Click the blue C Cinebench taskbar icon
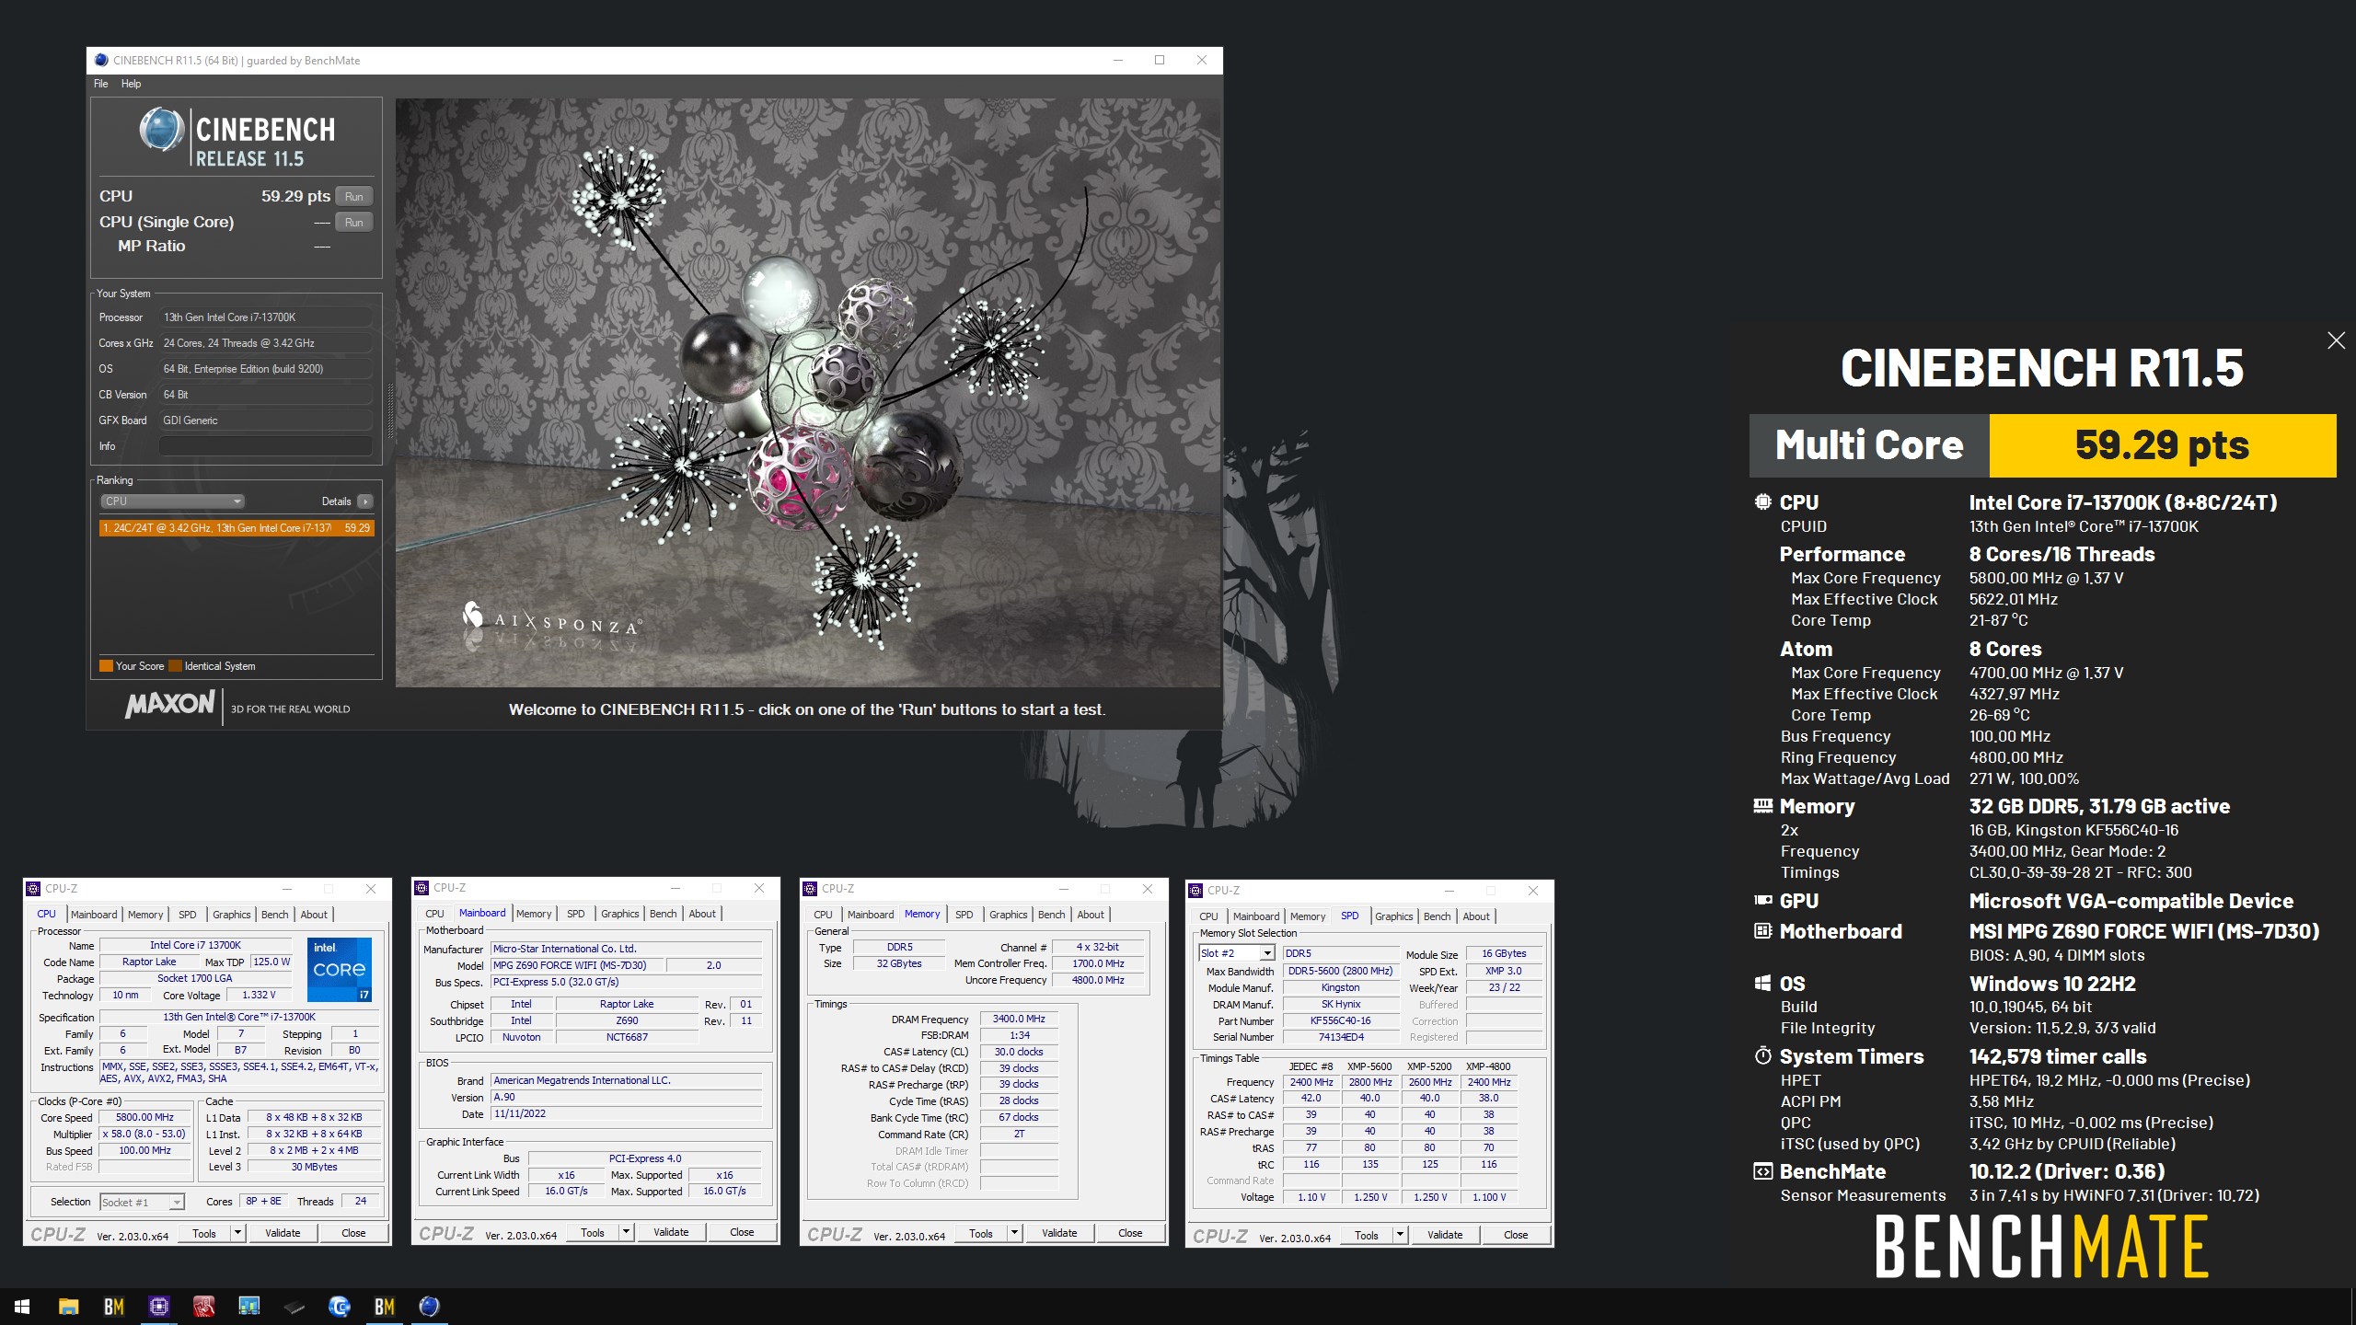 tap(339, 1307)
